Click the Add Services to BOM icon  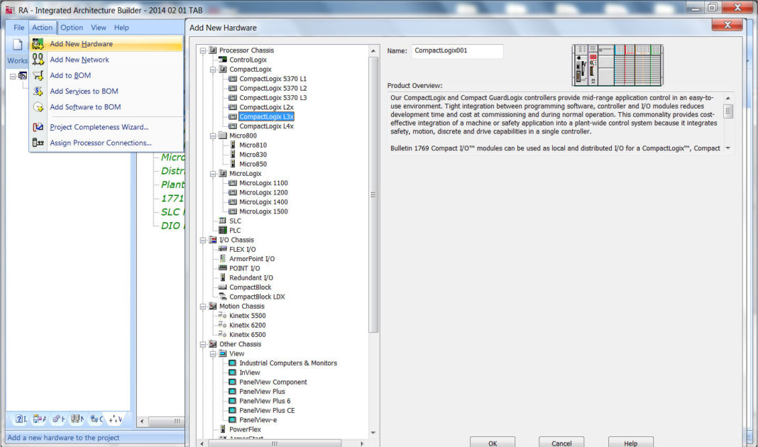click(39, 91)
